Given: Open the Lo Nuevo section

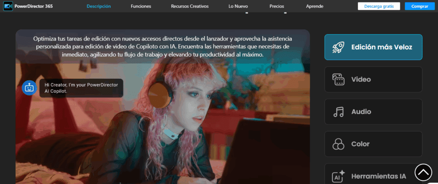Looking at the screenshot, I should tap(238, 6).
